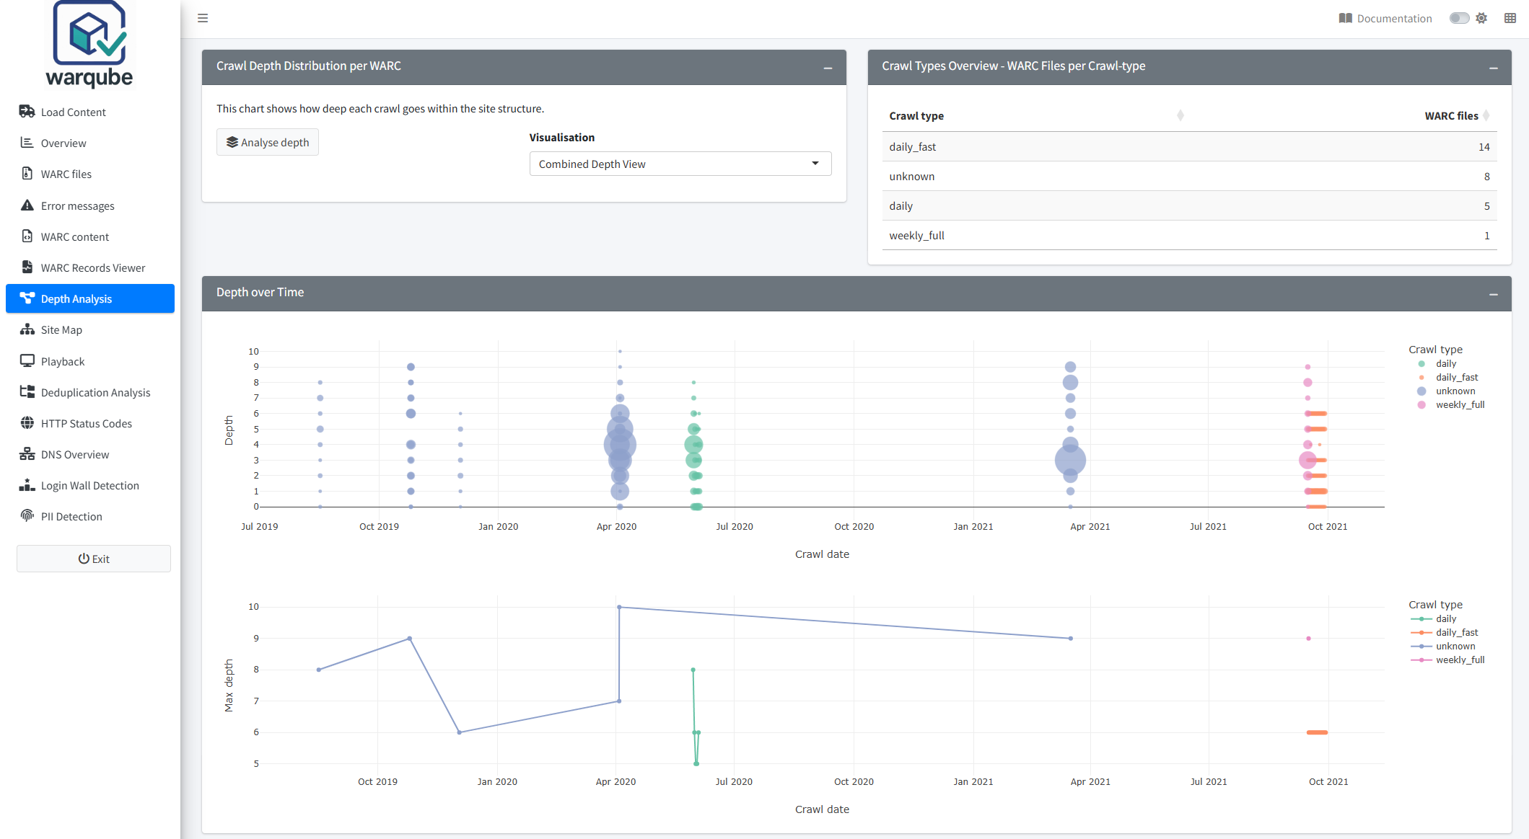The width and height of the screenshot is (1529, 839).
Task: Open Site Map menu item
Action: pyautogui.click(x=90, y=329)
